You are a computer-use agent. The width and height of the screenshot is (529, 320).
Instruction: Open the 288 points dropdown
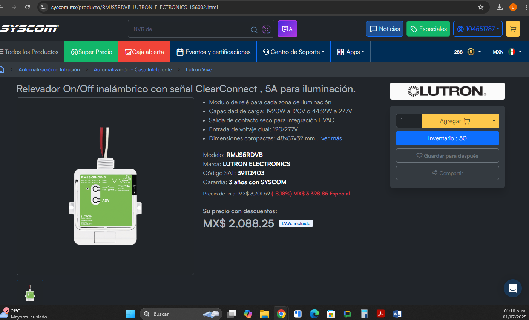click(x=468, y=52)
